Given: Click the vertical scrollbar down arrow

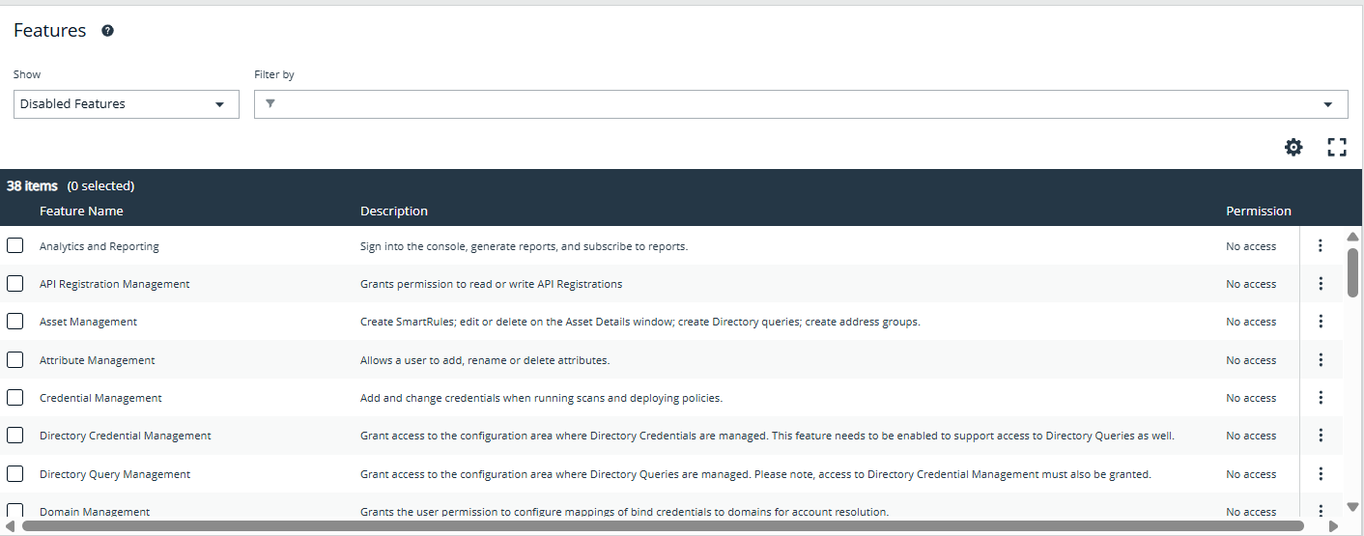Looking at the screenshot, I should (1352, 506).
